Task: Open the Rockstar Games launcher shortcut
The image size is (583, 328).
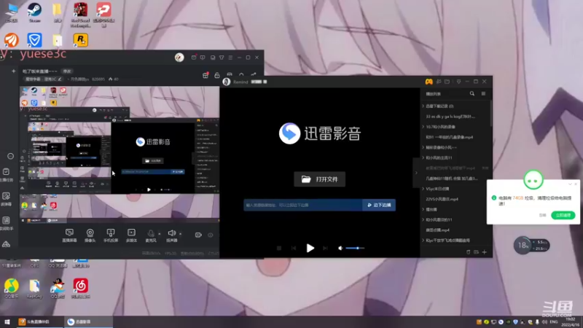Action: coord(81,40)
